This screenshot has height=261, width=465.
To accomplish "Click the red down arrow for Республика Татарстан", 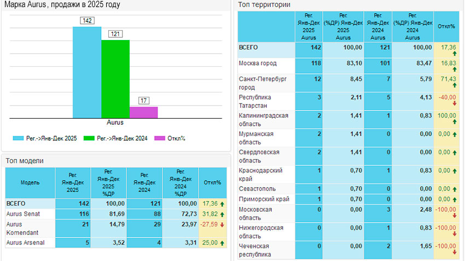I will click(454, 103).
